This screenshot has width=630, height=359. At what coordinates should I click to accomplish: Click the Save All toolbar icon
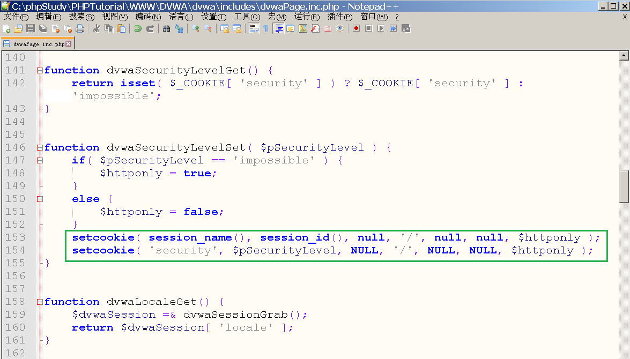(43, 28)
